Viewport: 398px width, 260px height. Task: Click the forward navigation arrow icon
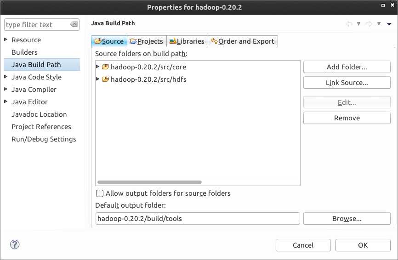[x=369, y=24]
